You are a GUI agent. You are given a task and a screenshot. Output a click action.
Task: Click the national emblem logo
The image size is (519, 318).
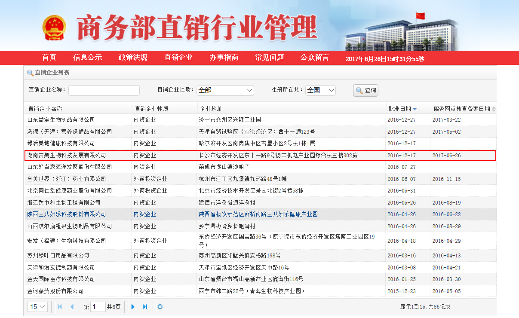coord(55,28)
